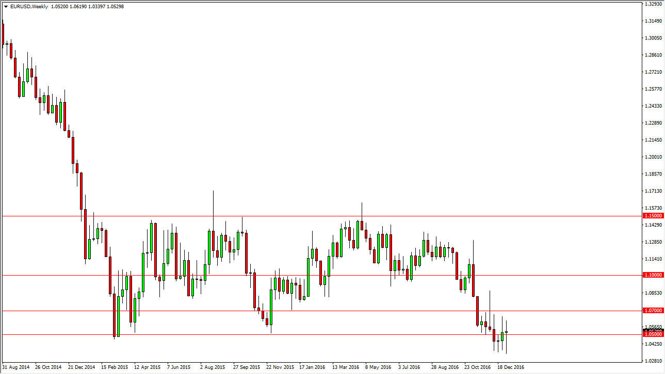This screenshot has width=665, height=374.
Task: Click the 8 May 2016 date label
Action: tap(378, 368)
